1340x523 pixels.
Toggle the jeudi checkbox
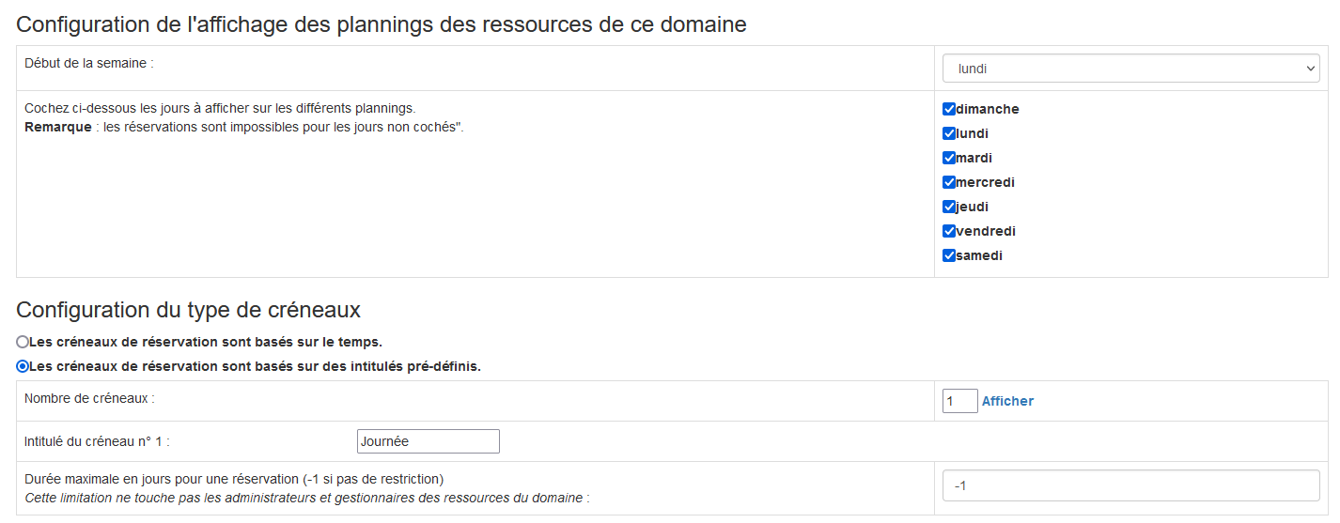coord(949,207)
